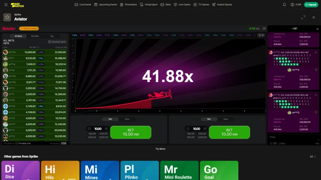Click the notifications bell icon

[284, 5]
